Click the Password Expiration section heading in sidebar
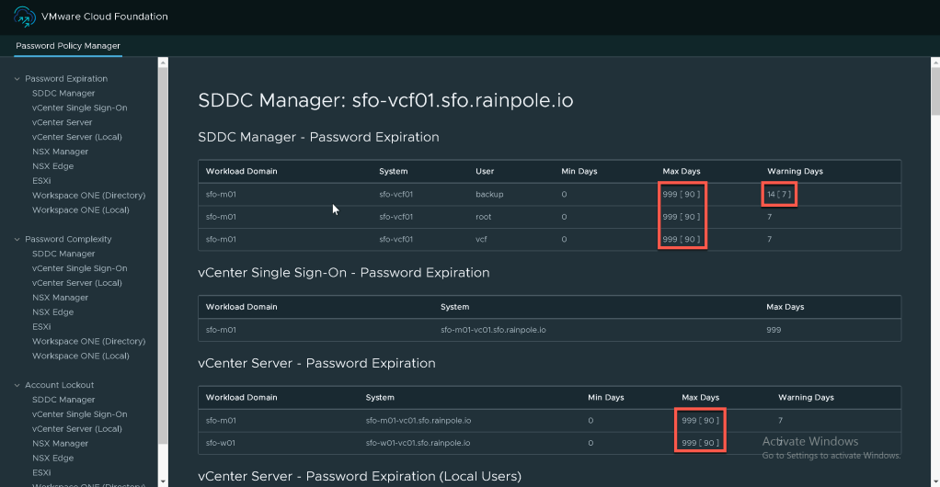The height and width of the screenshot is (487, 940). point(66,79)
